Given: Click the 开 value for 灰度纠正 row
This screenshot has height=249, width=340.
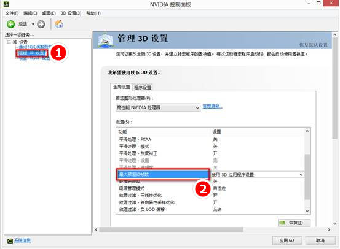Looking at the screenshot, I should (x=215, y=153).
